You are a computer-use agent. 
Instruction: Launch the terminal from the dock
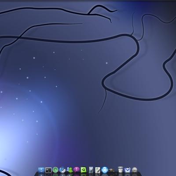[x=48, y=170]
